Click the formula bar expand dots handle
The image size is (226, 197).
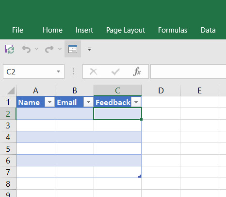click(x=73, y=72)
